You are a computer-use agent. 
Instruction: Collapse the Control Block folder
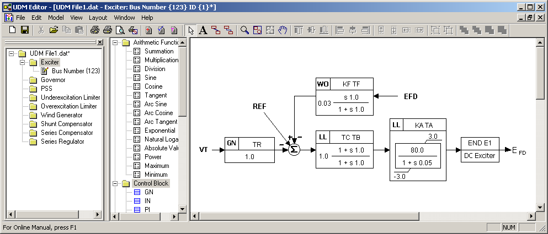pos(115,183)
